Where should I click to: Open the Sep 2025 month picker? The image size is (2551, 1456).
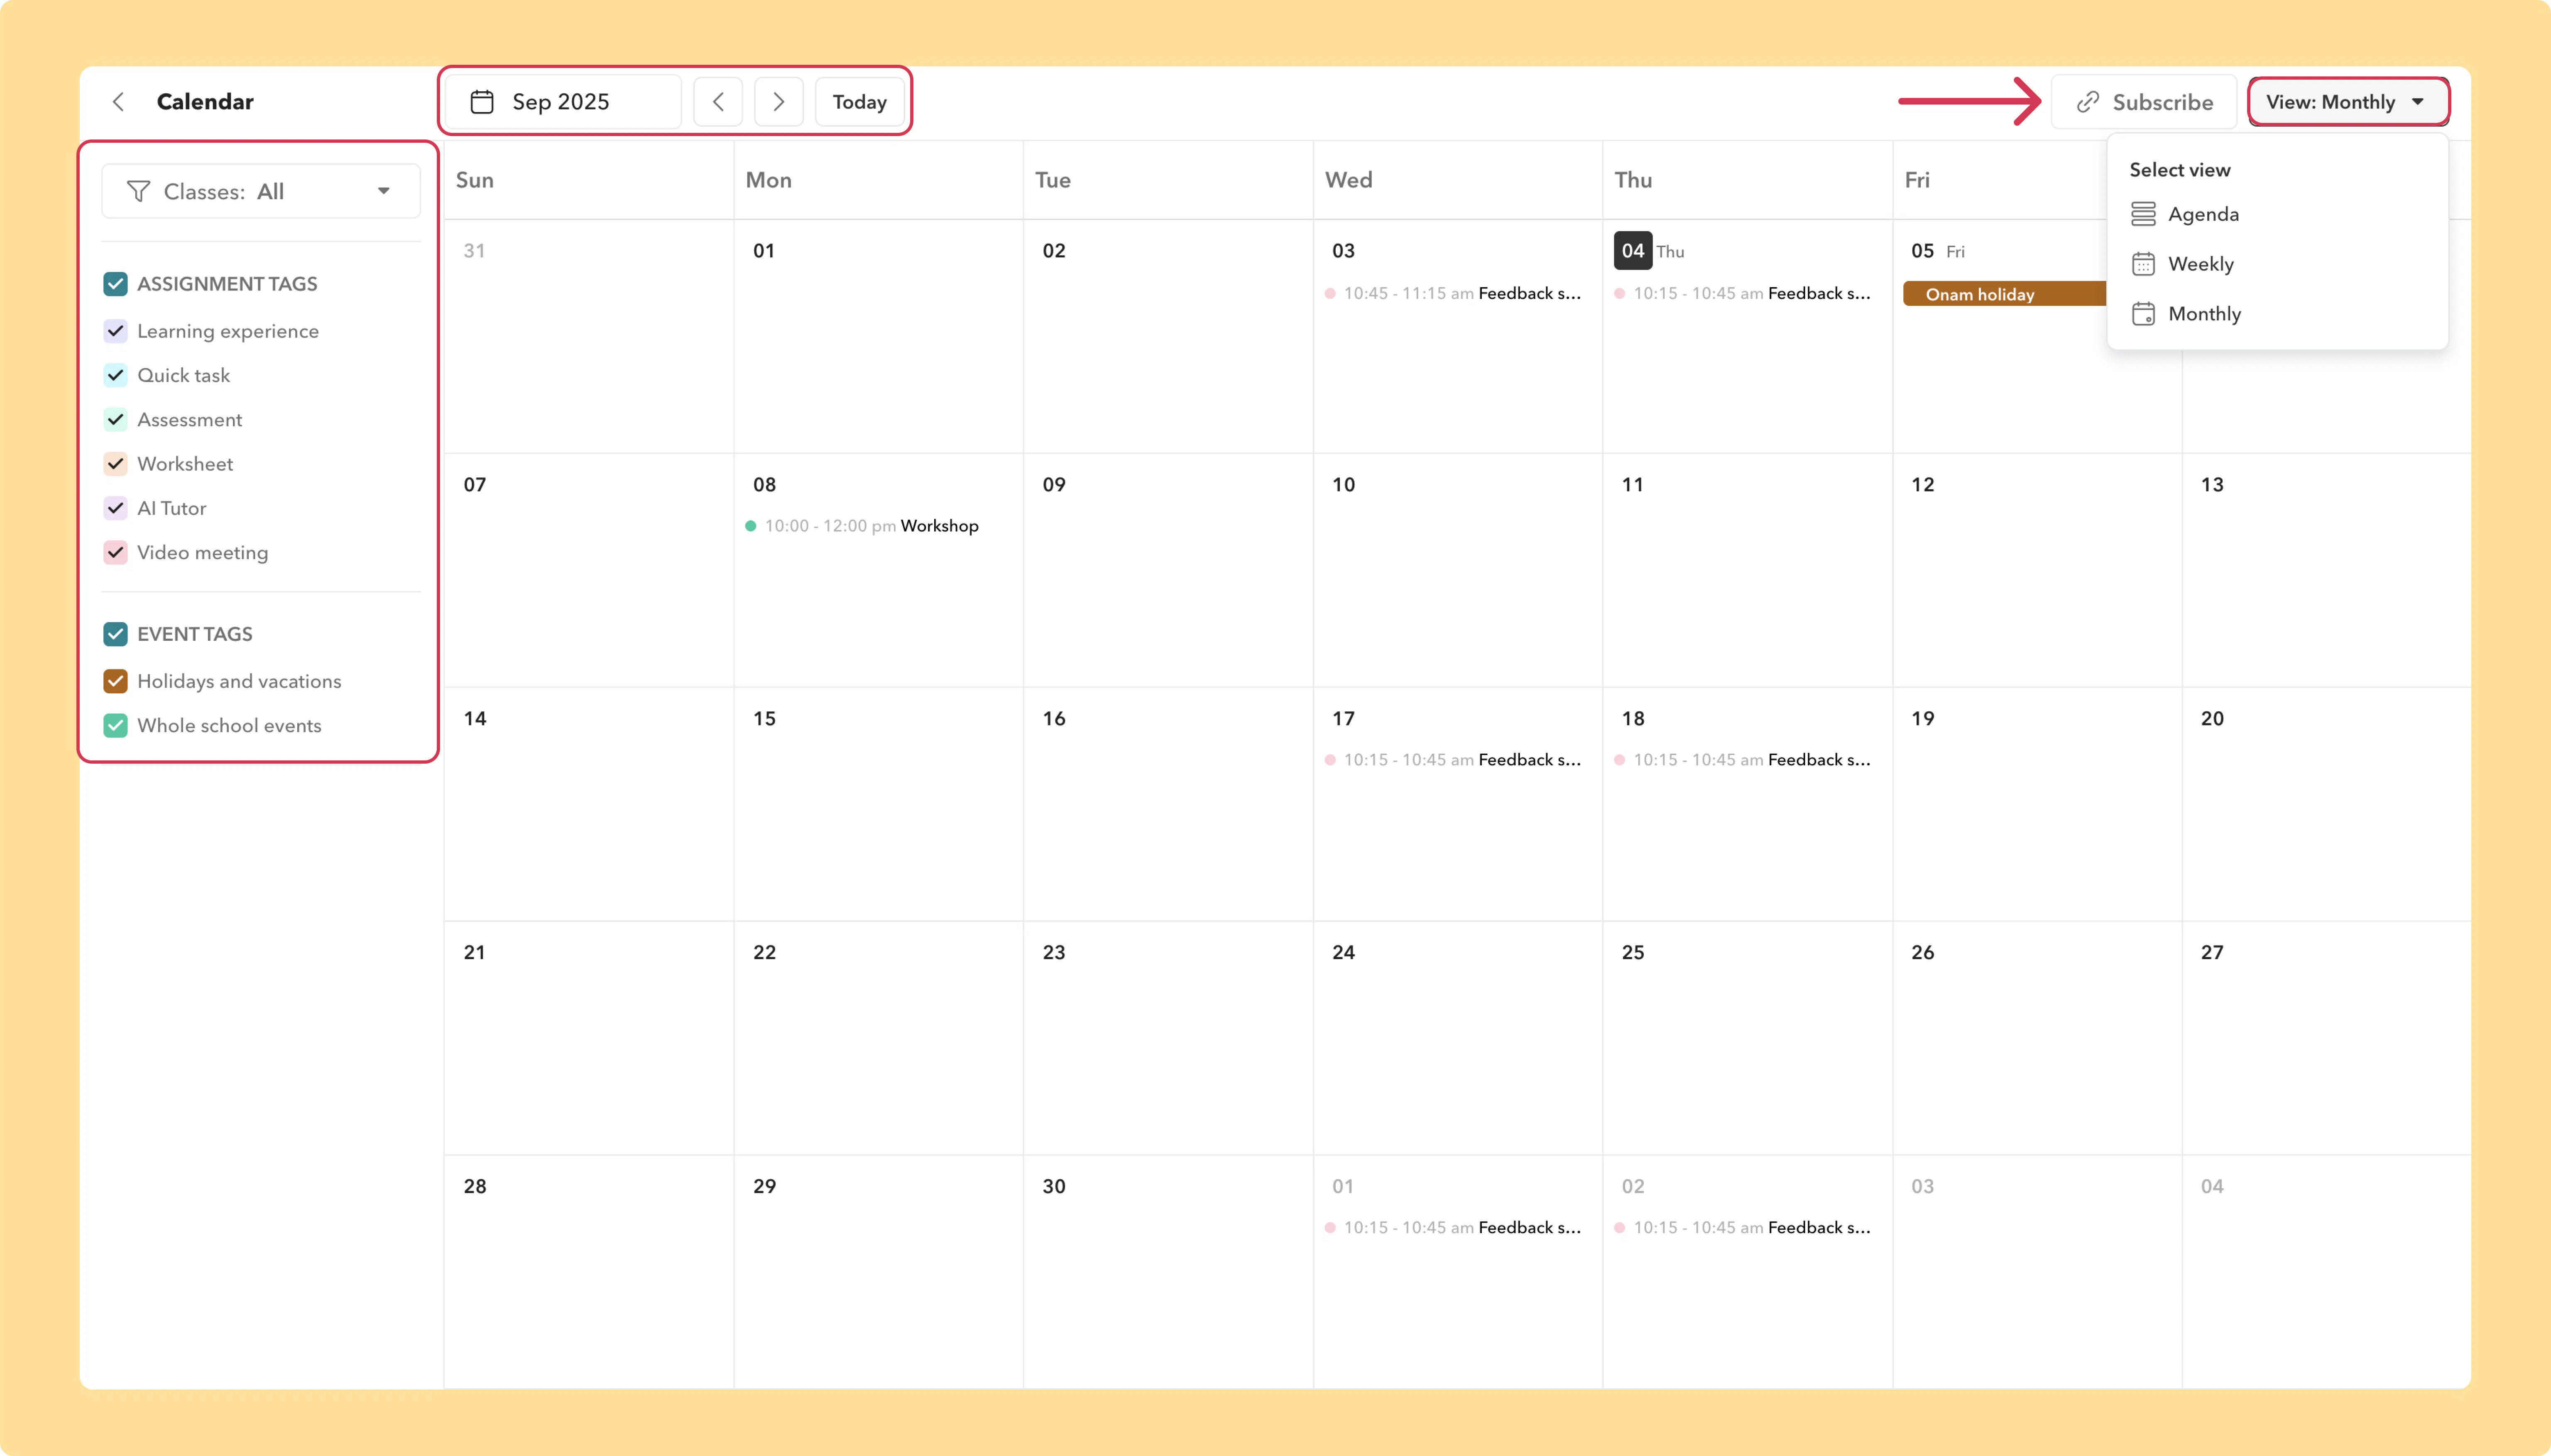coord(563,102)
